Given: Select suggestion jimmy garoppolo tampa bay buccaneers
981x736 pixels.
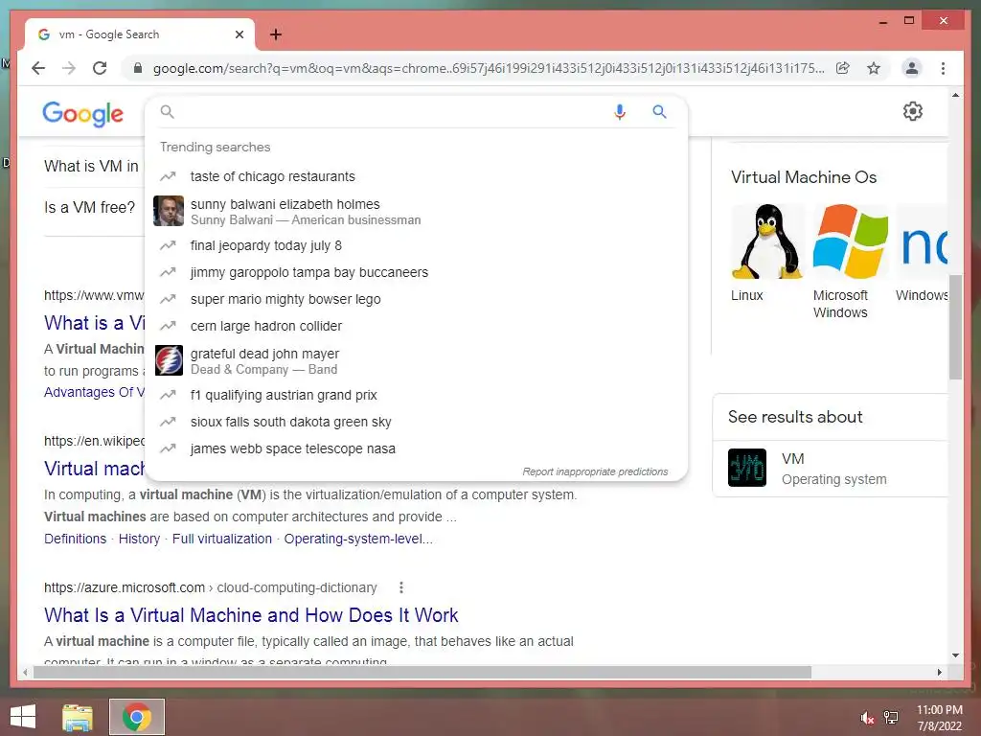Looking at the screenshot, I should pyautogui.click(x=416, y=272).
